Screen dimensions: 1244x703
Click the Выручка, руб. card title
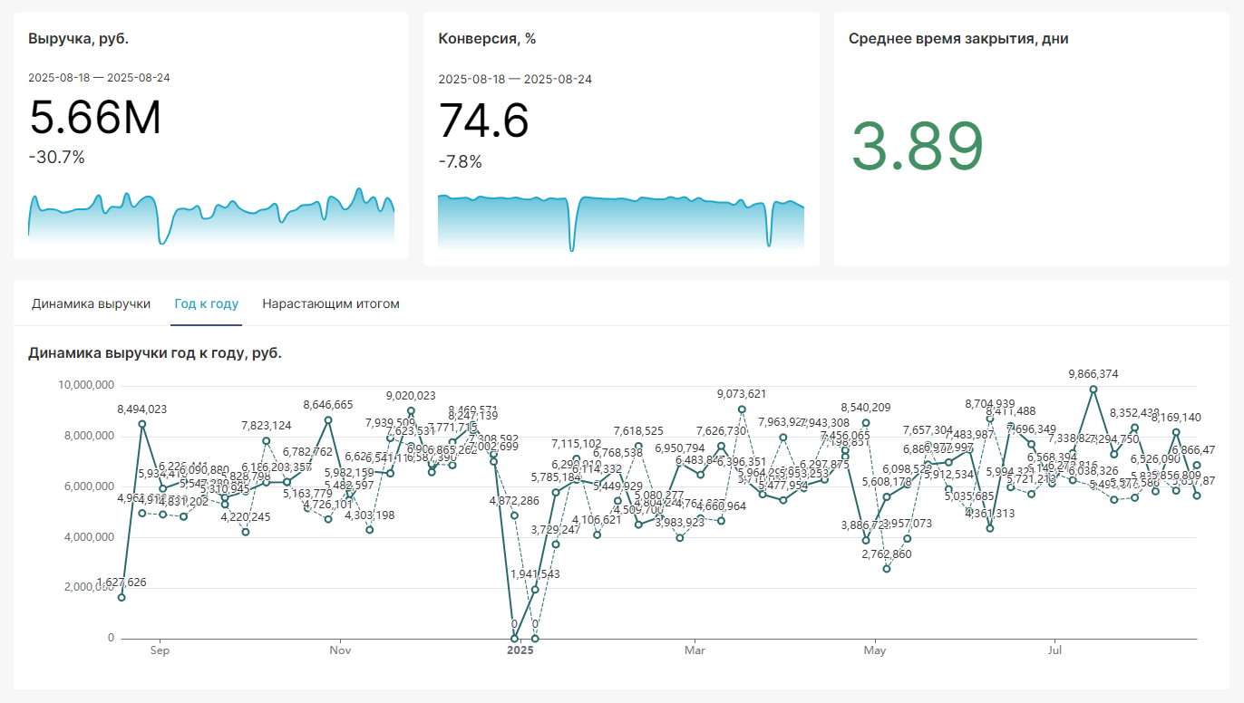tap(78, 39)
